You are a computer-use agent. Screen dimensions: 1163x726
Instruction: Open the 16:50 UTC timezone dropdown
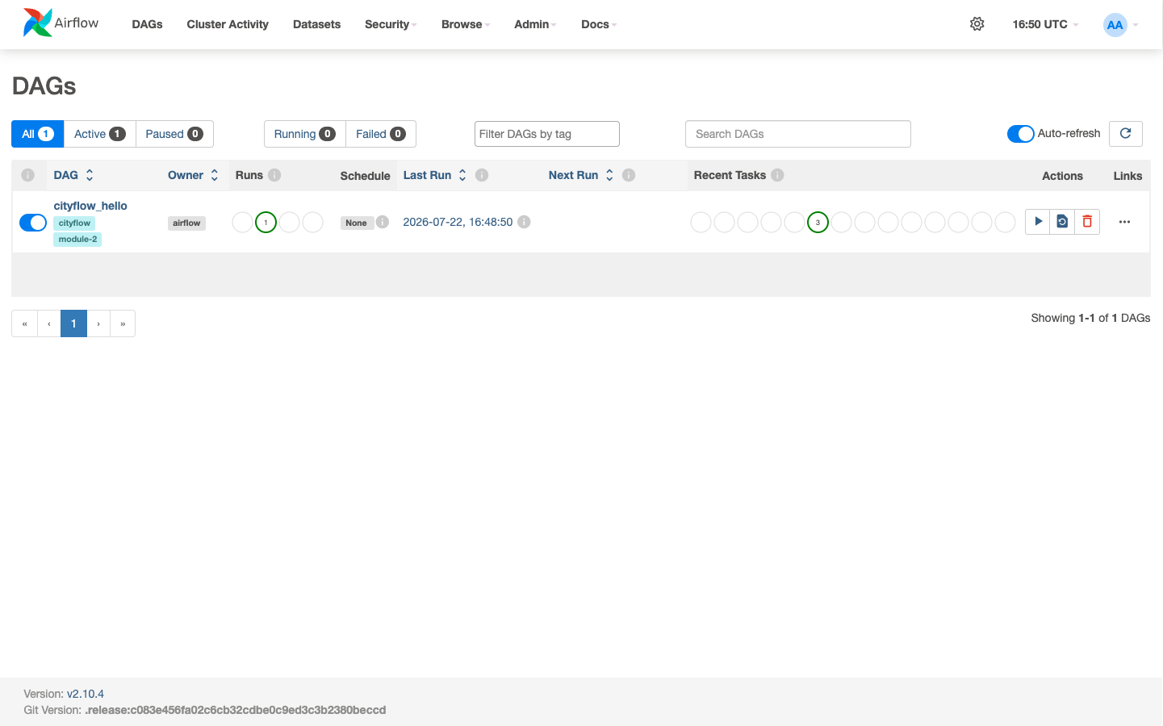(x=1045, y=24)
